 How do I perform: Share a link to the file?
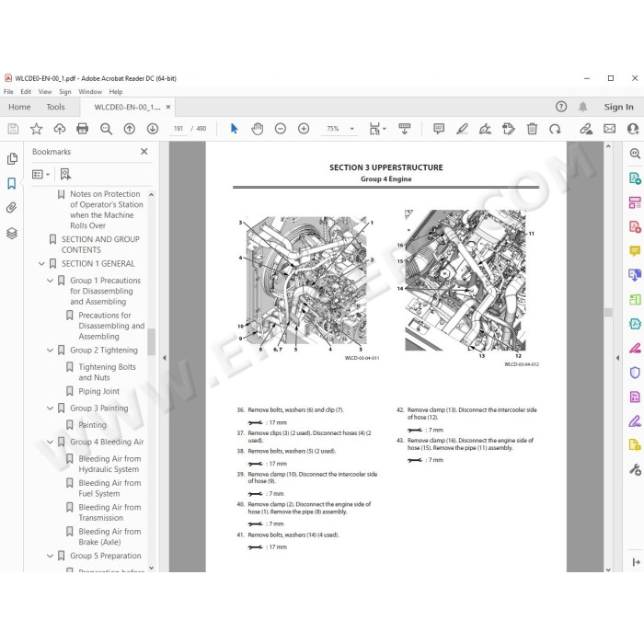pos(586,129)
